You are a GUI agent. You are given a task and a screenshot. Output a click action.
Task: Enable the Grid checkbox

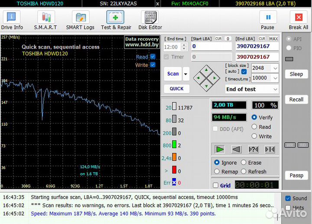click(215, 185)
